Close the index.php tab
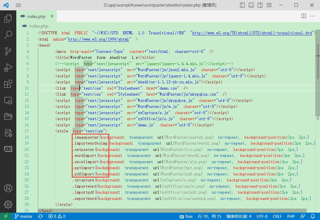 [52, 16]
